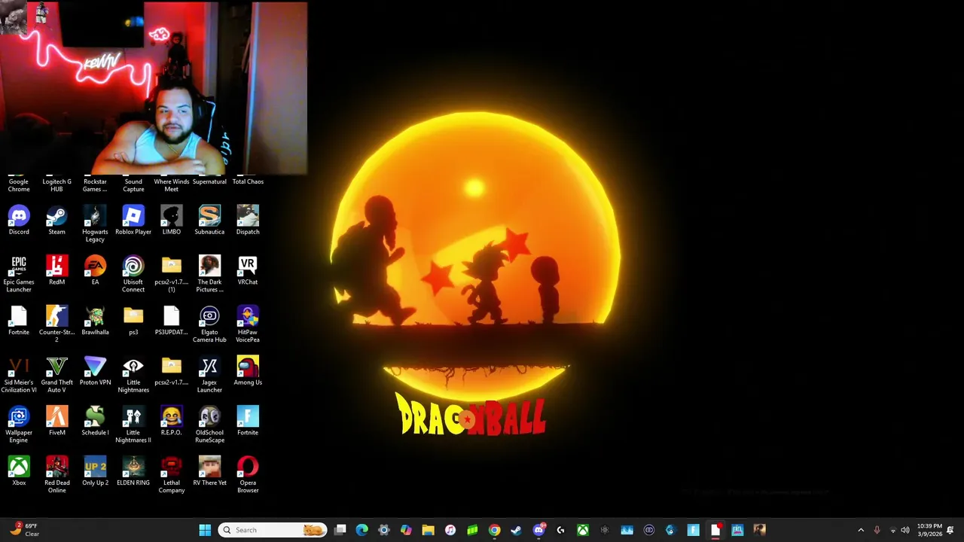Select Little Nightmares eye icon

point(133,375)
